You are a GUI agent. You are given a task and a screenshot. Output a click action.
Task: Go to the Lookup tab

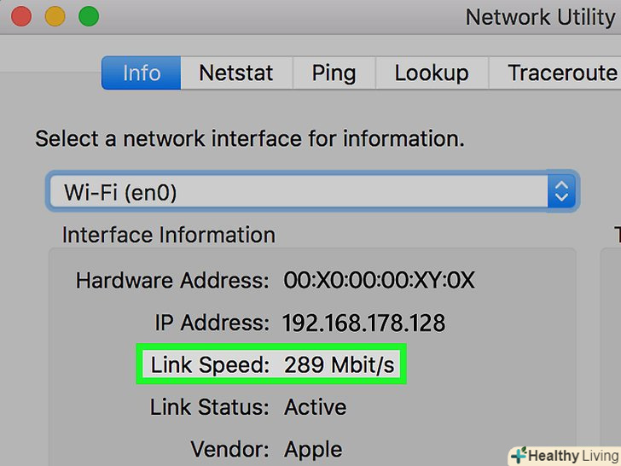point(431,73)
